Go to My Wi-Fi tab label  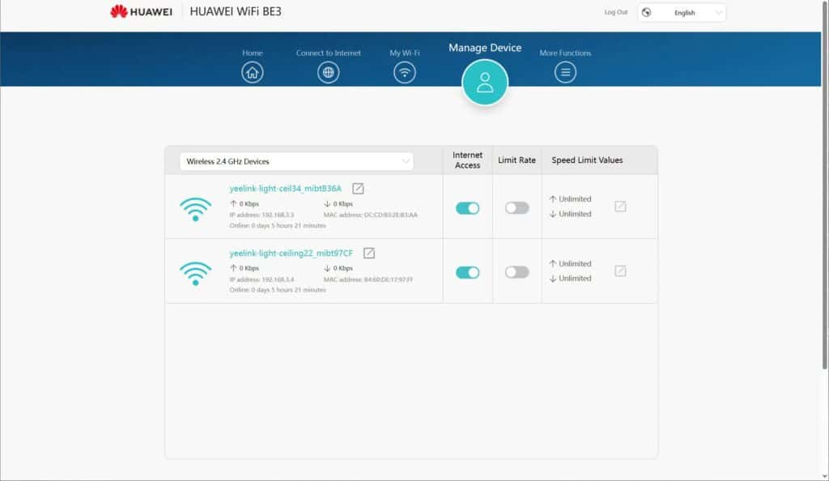tap(405, 53)
